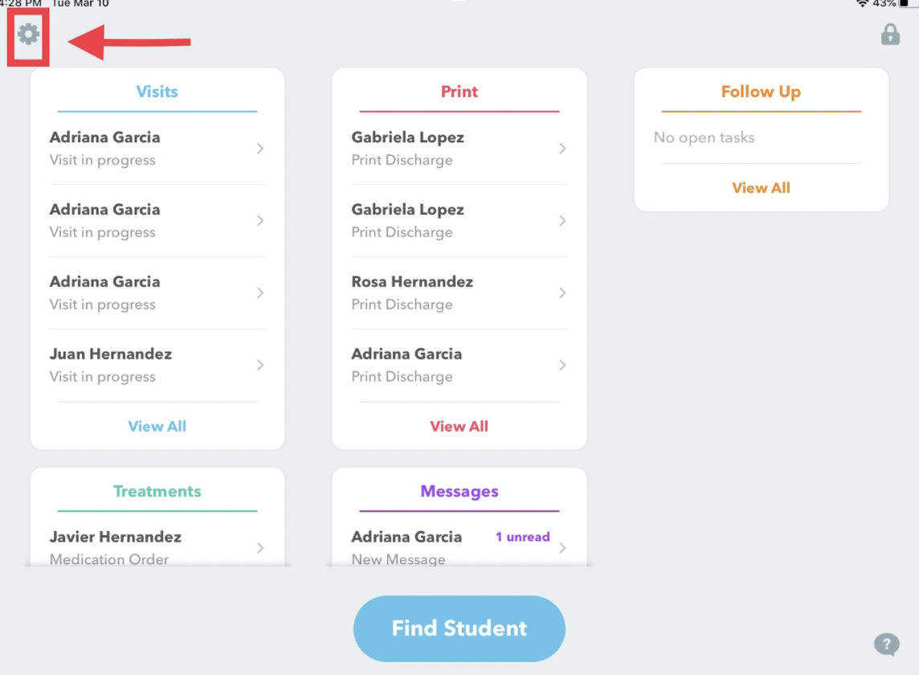Select the Treatments section header
This screenshot has width=919, height=675.
(x=157, y=491)
